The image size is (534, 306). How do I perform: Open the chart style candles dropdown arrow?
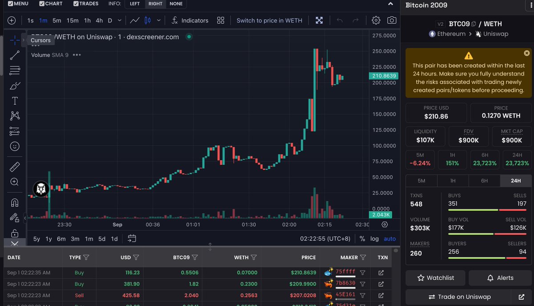[159, 20]
